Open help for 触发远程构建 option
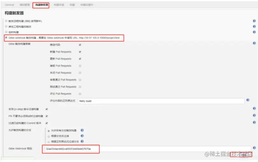Image resolution: width=258 pixels, height=162 pixels. tap(254, 21)
